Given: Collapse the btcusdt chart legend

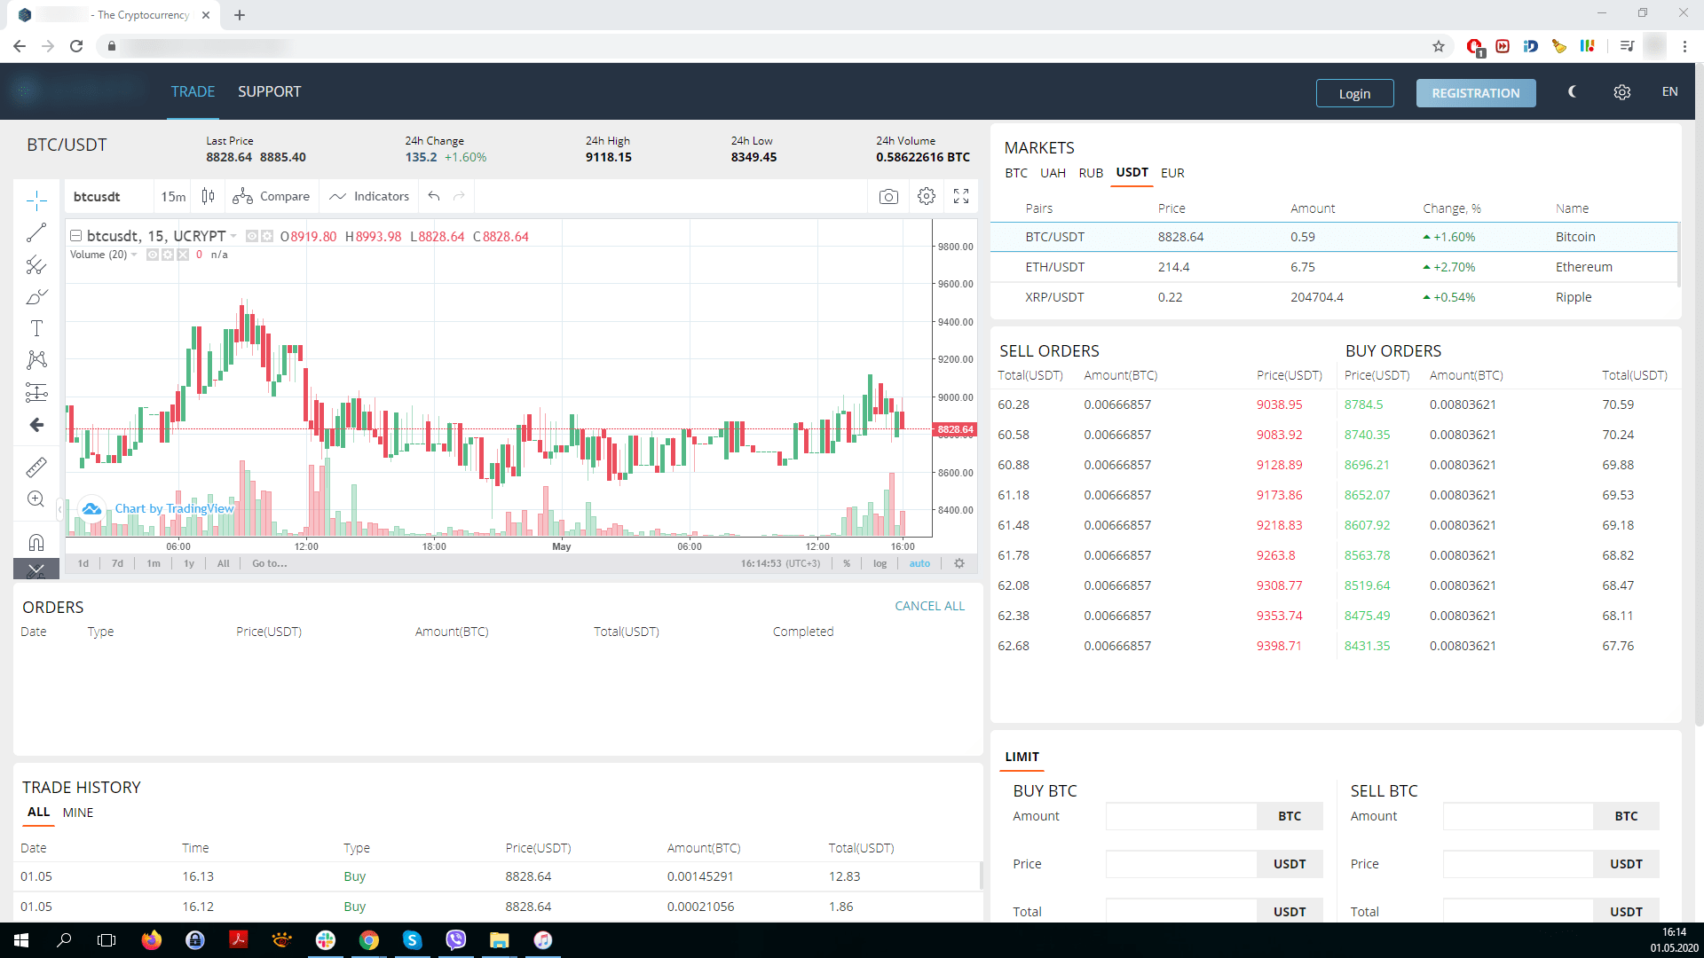Looking at the screenshot, I should coord(76,236).
